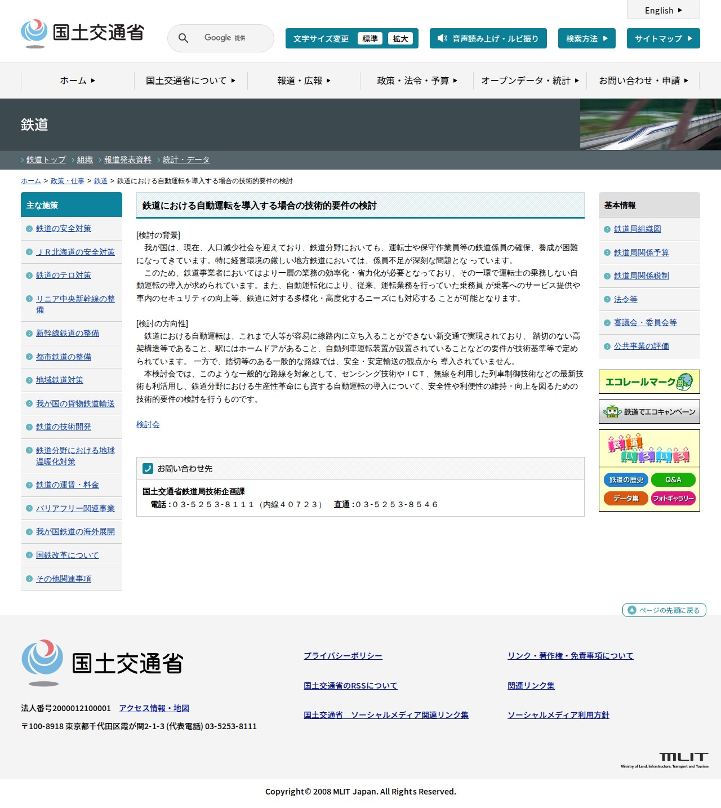Viewport: 721px width, 808px height.
Task: Open the 鉄道トップ sub-navigation tab
Action: click(46, 160)
